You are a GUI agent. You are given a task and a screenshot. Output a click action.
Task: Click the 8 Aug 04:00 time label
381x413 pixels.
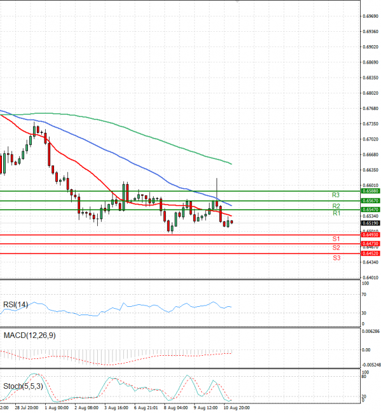click(x=176, y=408)
